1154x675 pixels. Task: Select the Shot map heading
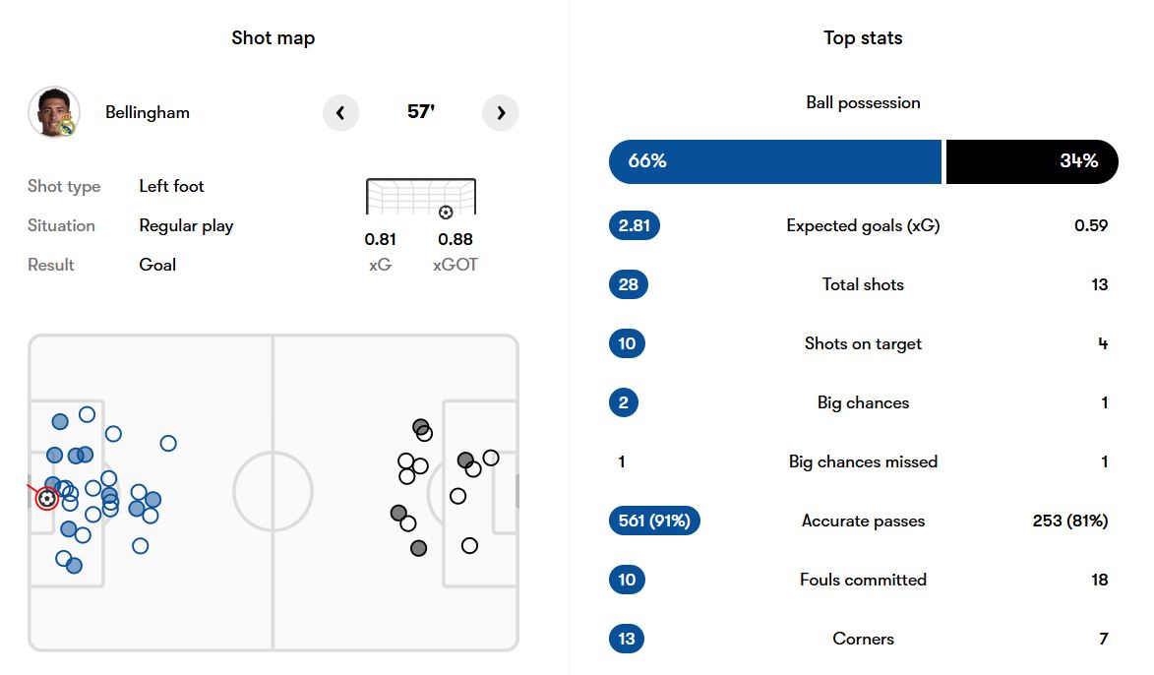273,38
